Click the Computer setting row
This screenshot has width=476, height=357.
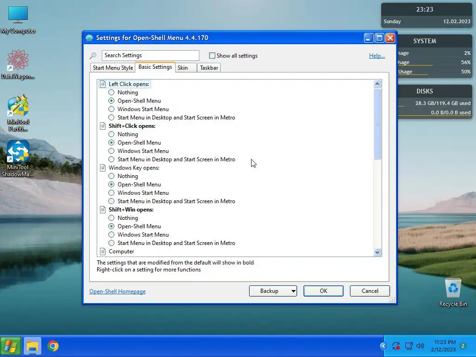tap(121, 251)
